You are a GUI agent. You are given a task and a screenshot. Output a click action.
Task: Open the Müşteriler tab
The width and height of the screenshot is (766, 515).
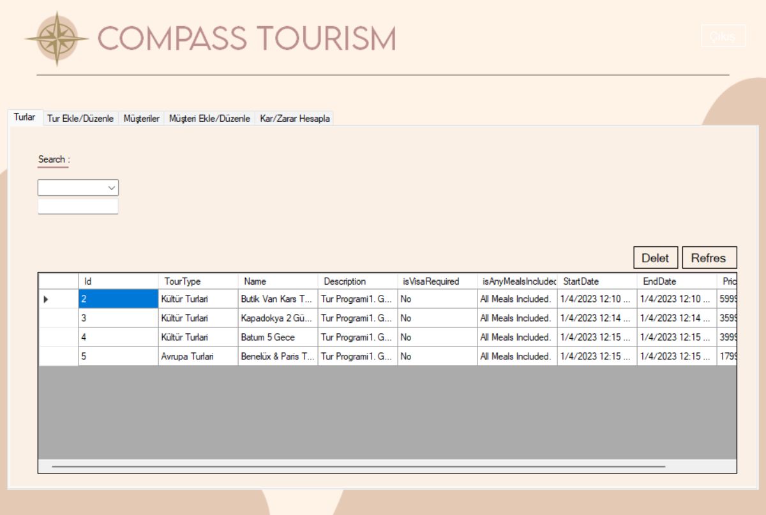coord(142,119)
